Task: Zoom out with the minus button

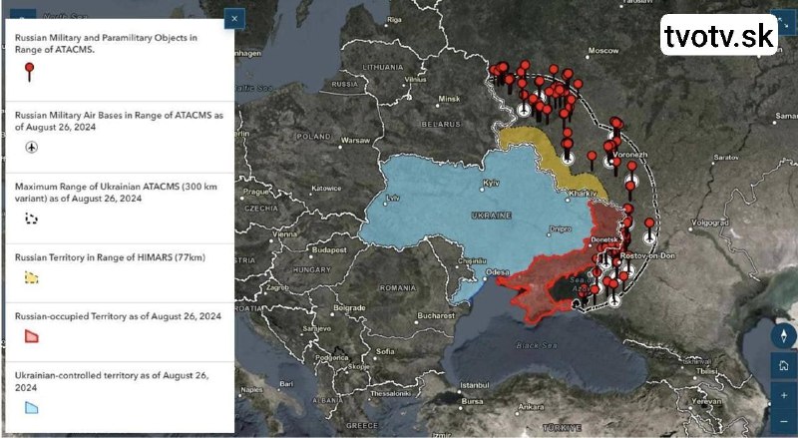Action: pyautogui.click(x=784, y=420)
